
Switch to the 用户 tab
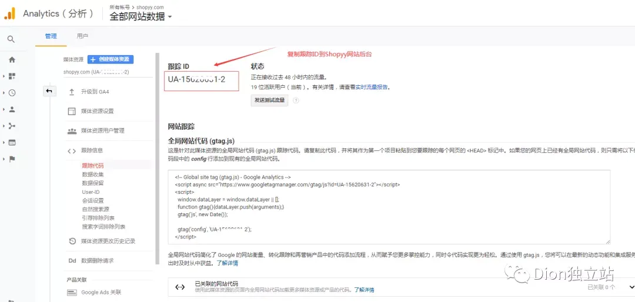82,36
